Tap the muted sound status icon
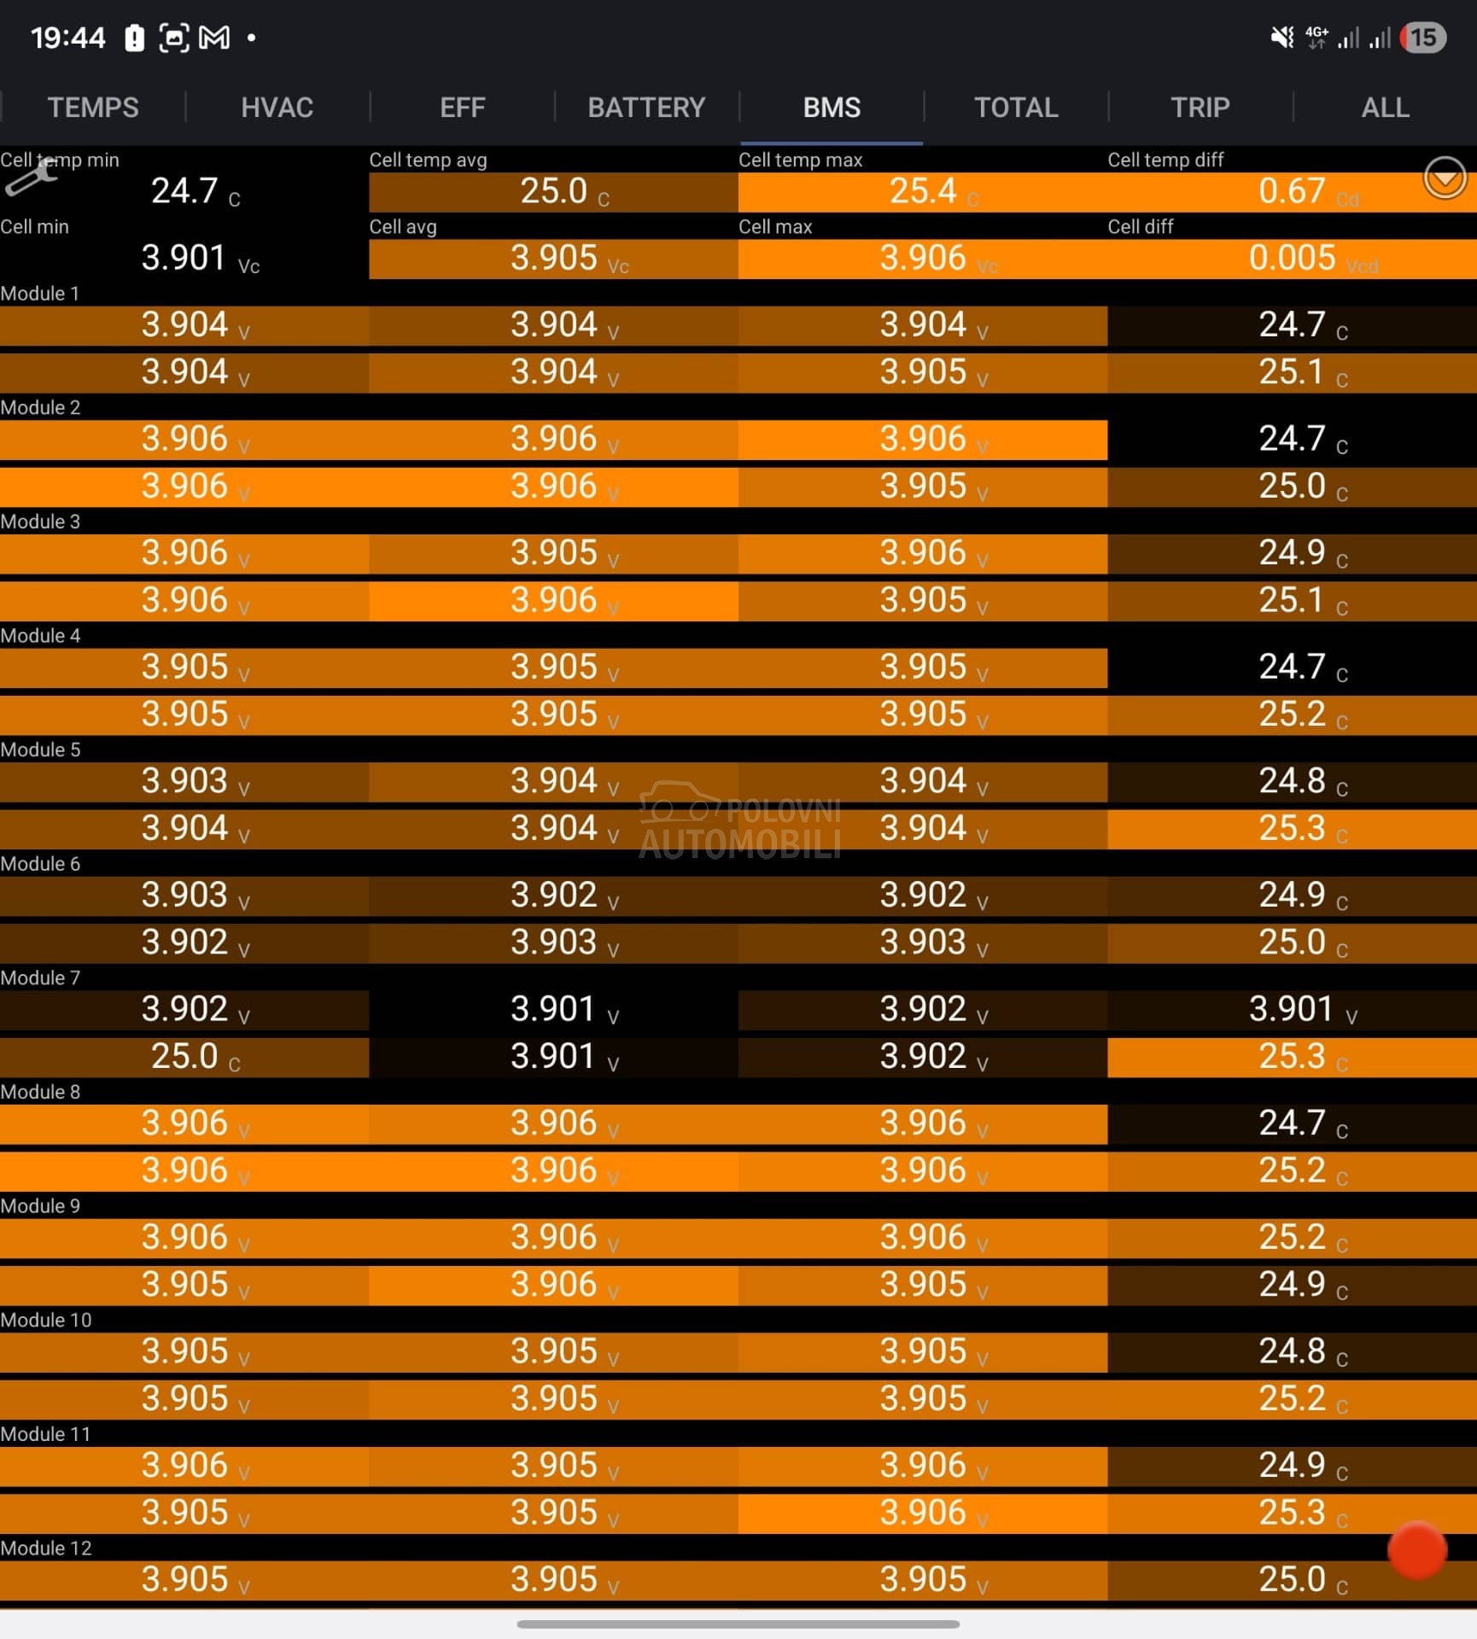 [x=1281, y=38]
